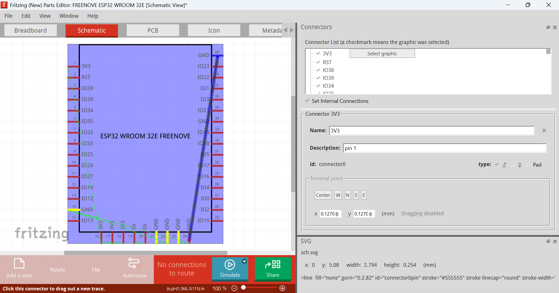
Task: Select IO38 in the connector list
Action: 328,70
